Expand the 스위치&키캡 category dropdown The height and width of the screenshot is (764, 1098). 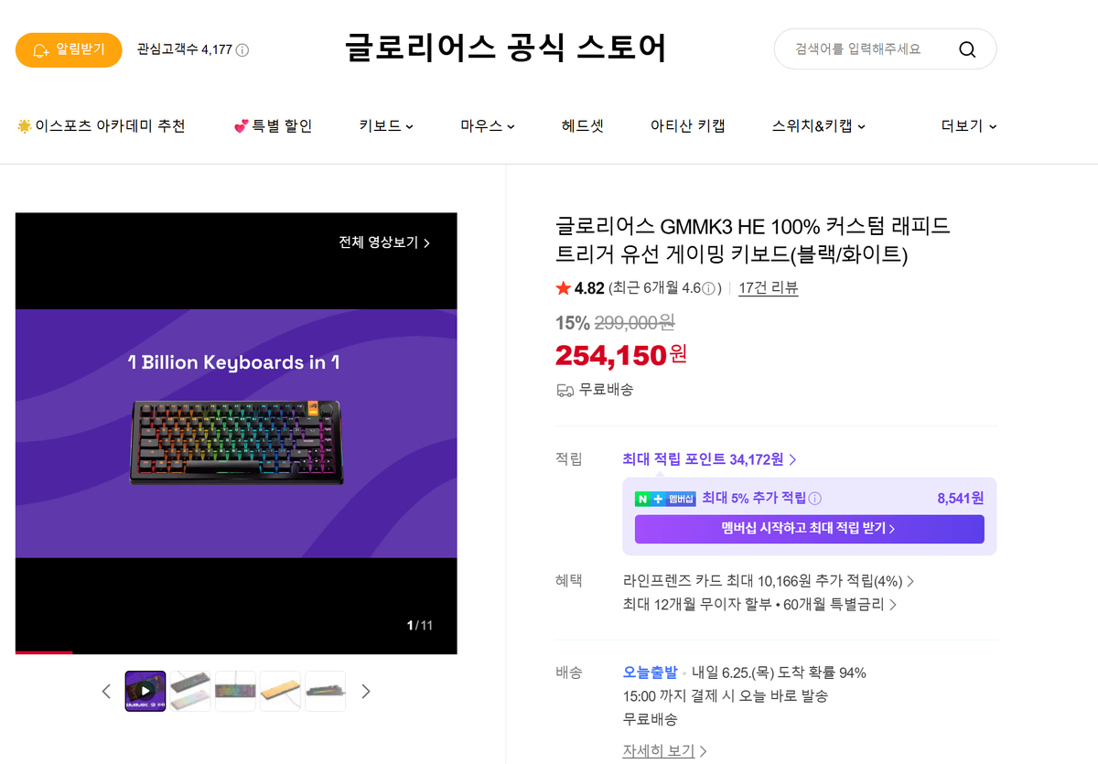click(x=819, y=126)
